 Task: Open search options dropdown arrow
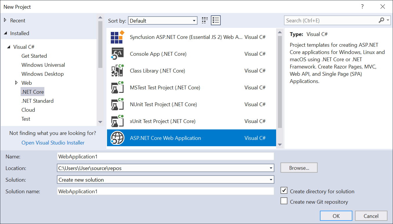pos(388,20)
